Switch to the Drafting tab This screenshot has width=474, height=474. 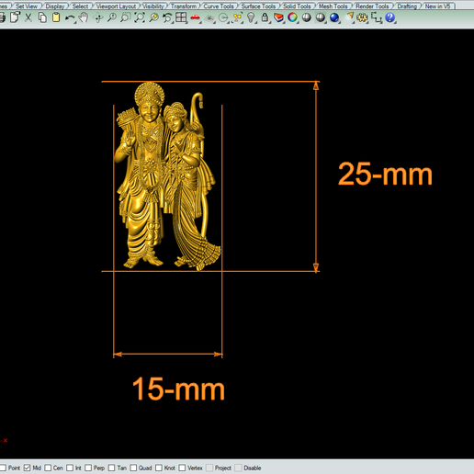click(x=407, y=6)
